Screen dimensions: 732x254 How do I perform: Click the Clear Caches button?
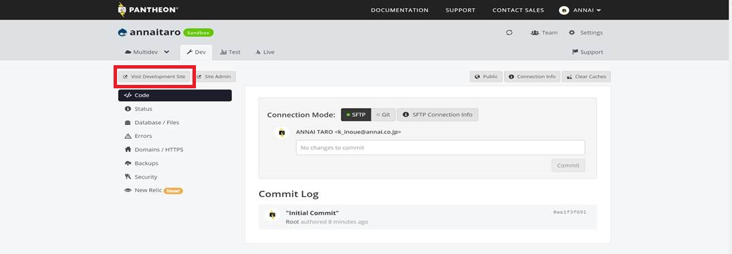point(586,77)
